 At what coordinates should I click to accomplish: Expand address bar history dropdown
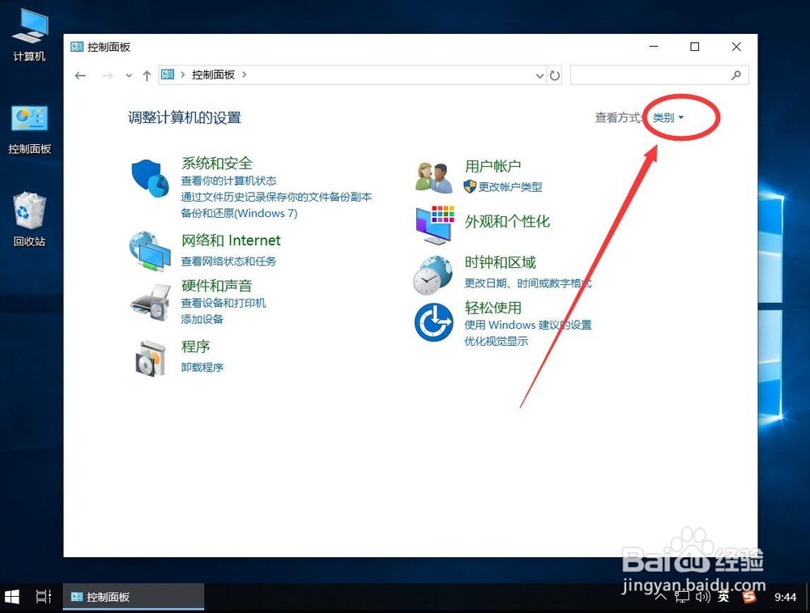tap(539, 75)
